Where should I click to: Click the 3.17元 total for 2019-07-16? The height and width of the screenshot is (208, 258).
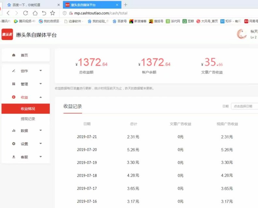point(133,201)
